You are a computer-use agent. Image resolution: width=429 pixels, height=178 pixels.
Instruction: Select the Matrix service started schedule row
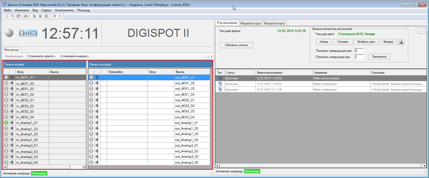(x=321, y=78)
